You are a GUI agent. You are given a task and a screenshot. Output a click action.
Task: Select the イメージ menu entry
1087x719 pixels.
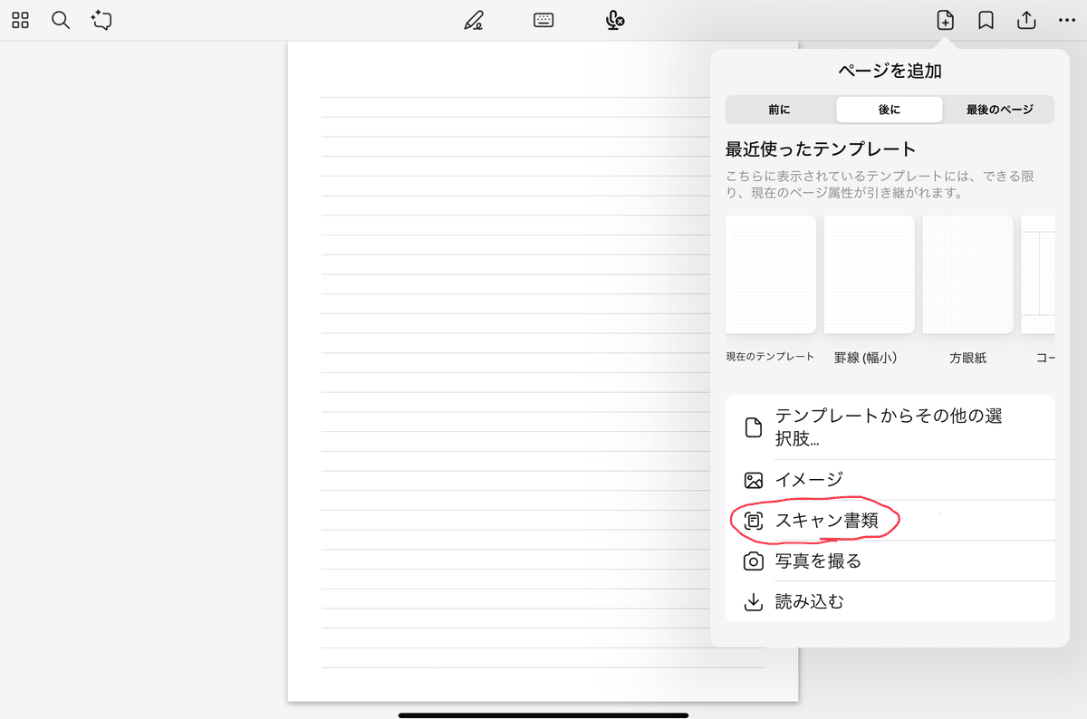coord(890,480)
